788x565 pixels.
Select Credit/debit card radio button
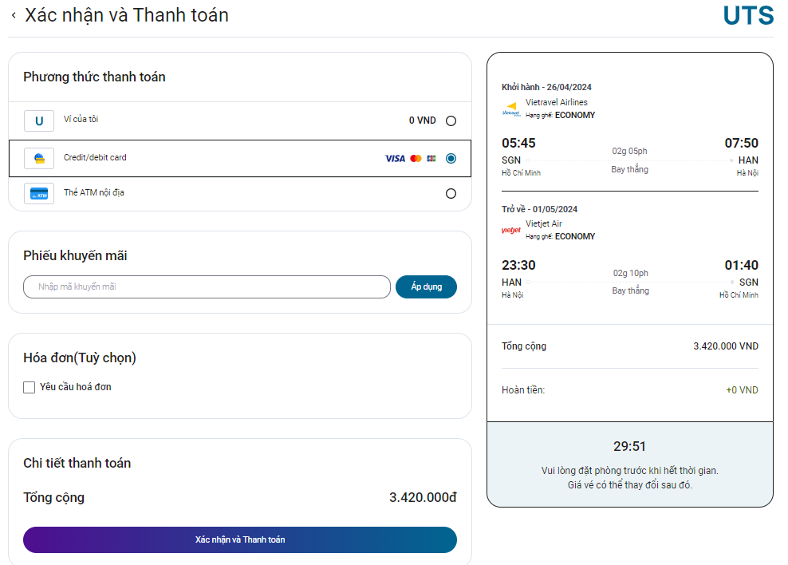tap(451, 158)
